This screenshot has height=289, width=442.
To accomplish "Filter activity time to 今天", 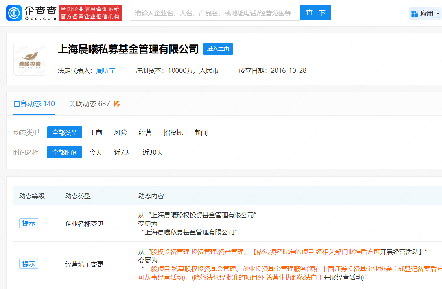I will pyautogui.click(x=96, y=152).
